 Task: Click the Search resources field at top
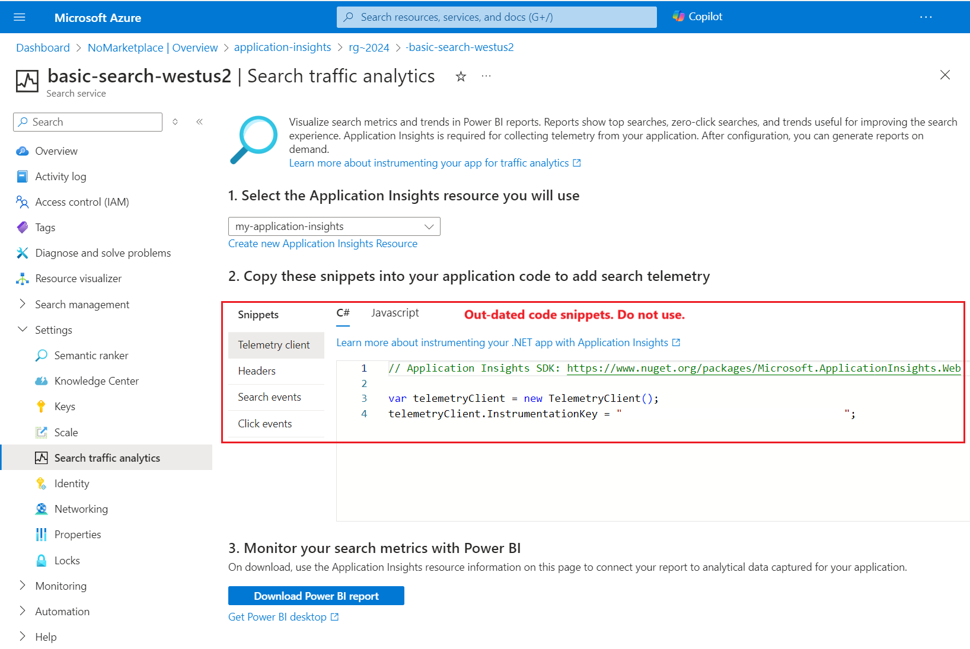(x=496, y=17)
